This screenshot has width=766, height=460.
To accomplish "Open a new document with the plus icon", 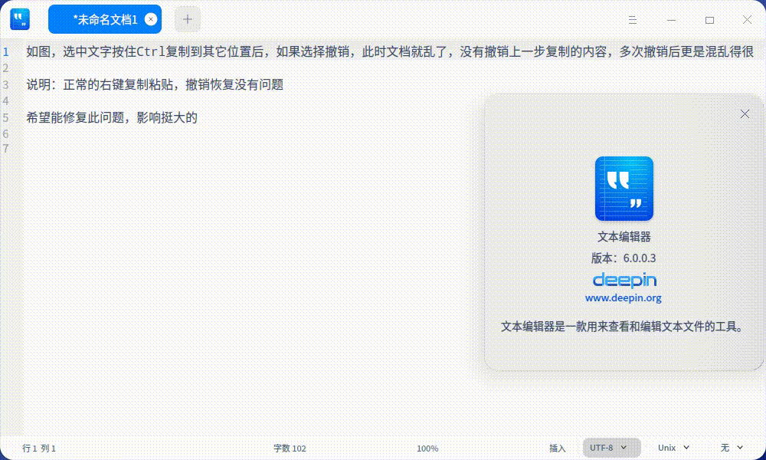I will point(187,19).
